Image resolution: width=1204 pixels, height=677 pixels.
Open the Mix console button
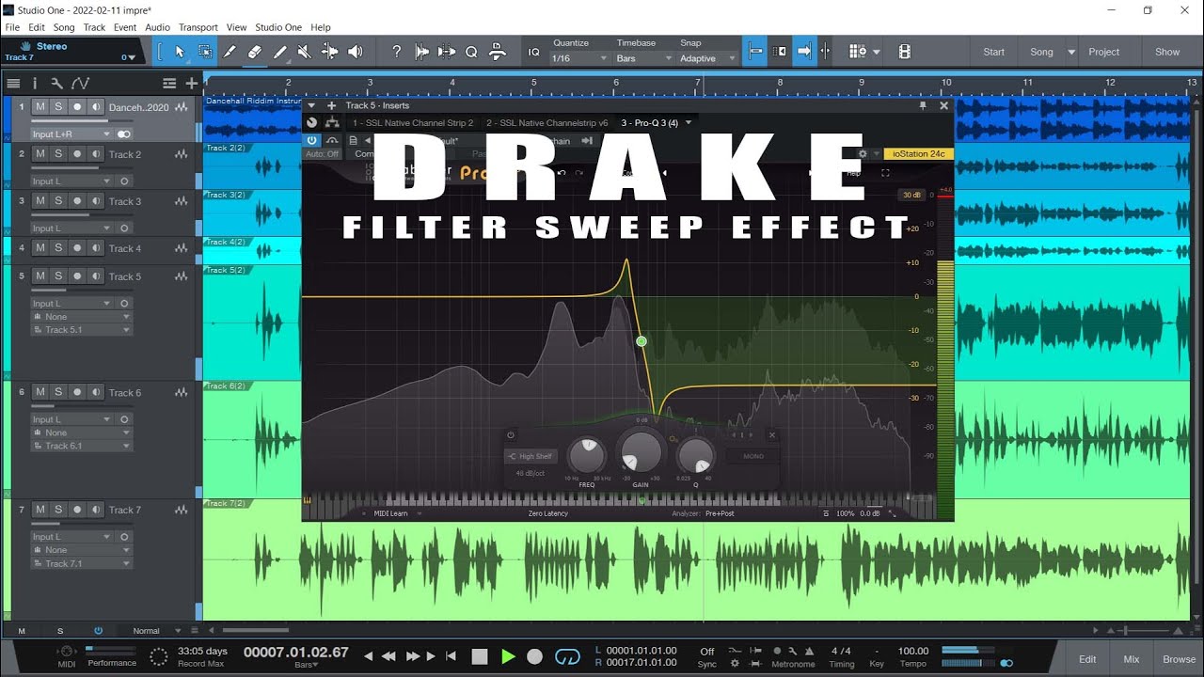[x=1132, y=659]
